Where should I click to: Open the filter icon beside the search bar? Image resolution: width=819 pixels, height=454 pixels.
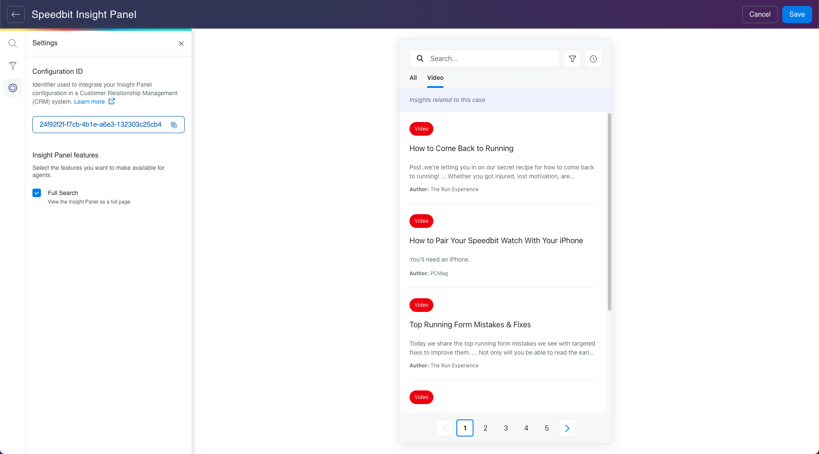point(572,58)
